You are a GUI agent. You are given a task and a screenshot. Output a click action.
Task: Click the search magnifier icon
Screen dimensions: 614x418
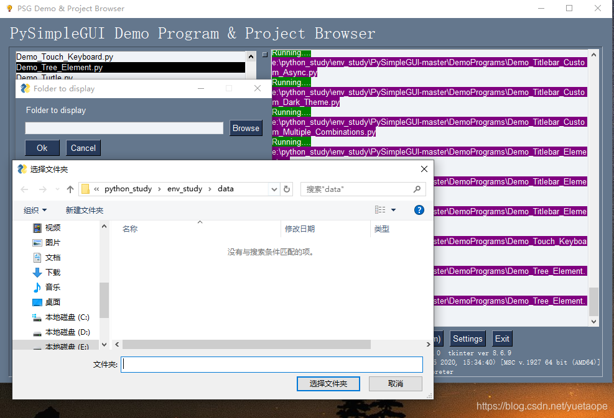tap(417, 189)
